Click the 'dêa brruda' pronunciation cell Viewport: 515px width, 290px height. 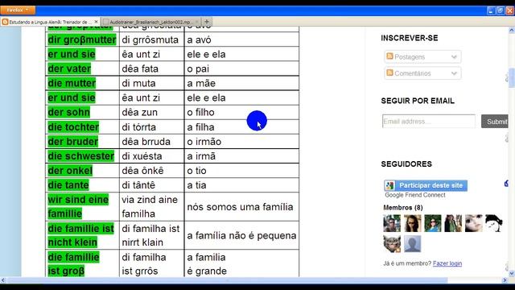tap(152, 142)
